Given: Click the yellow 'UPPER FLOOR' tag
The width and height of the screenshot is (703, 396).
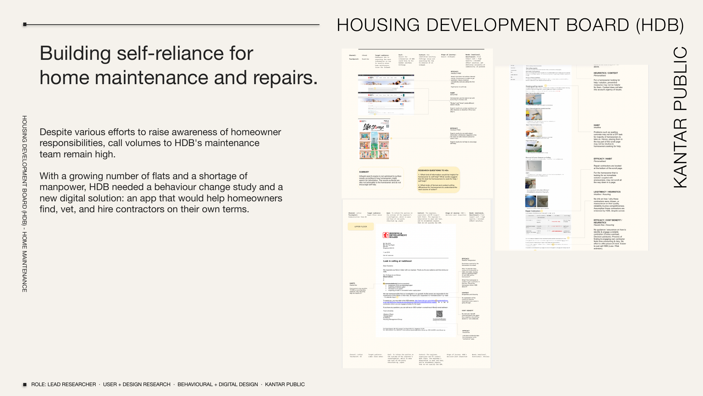Looking at the screenshot, I should click(x=361, y=227).
